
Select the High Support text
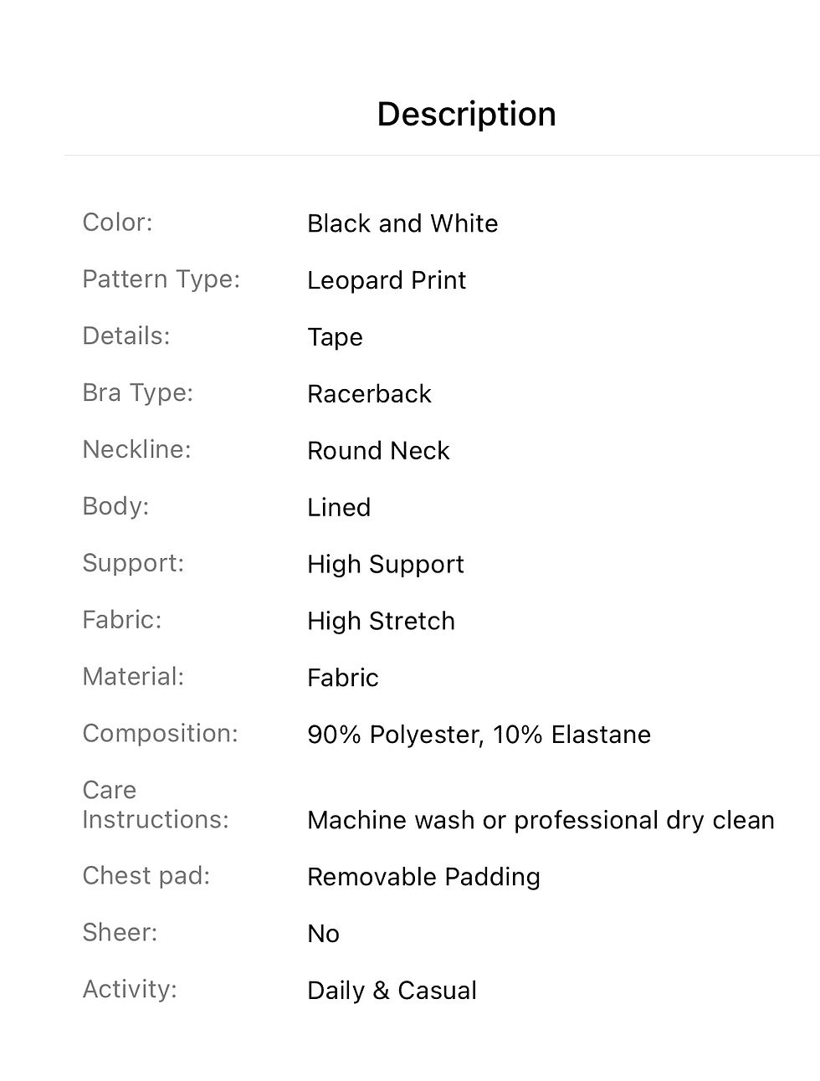385,565
